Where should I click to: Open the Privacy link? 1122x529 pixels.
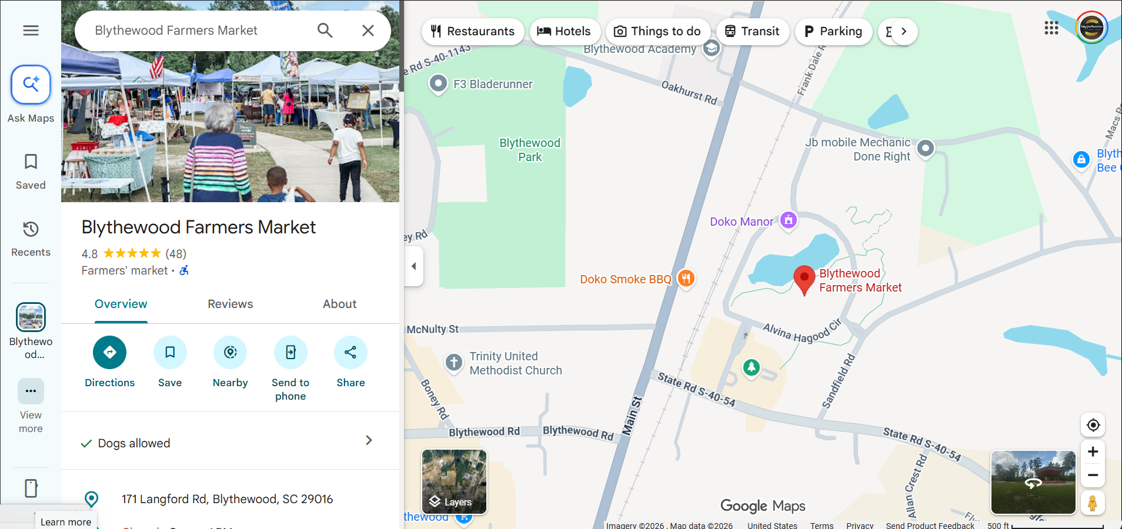click(860, 525)
